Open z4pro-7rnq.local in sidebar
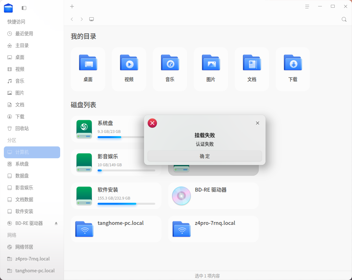The image size is (352, 280). [x=32, y=259]
